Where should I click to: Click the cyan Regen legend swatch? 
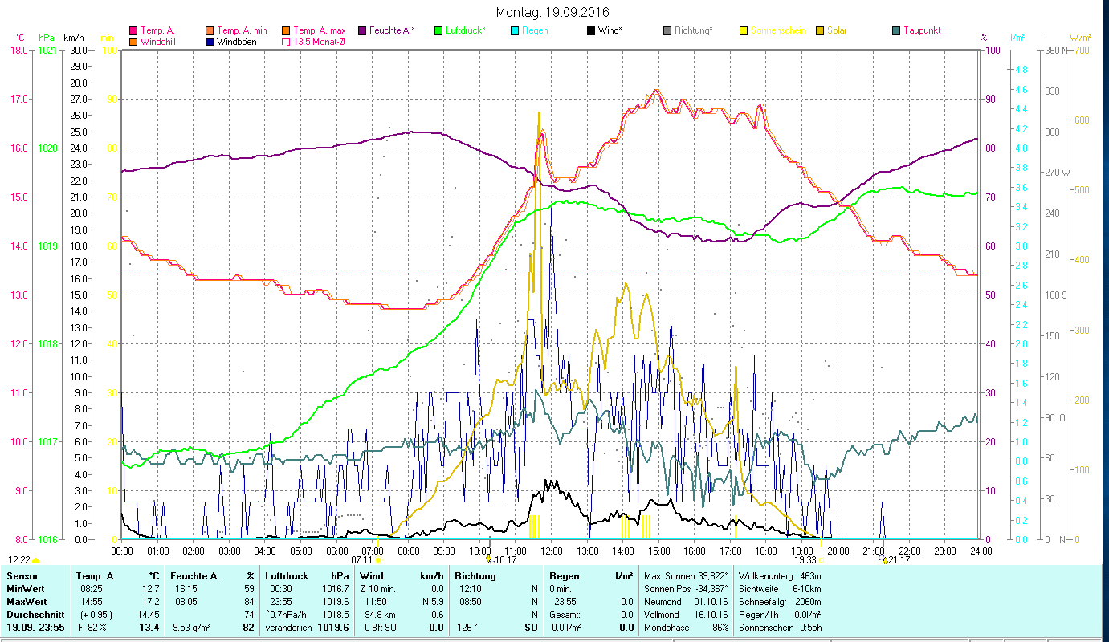(x=514, y=30)
